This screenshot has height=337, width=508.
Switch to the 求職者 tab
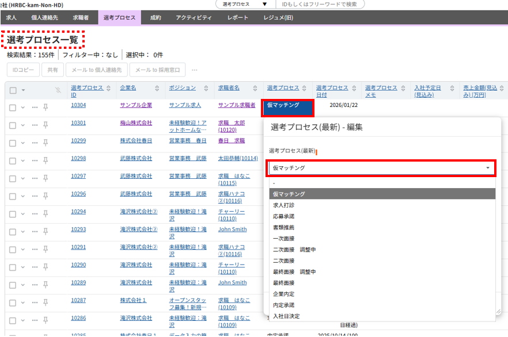point(81,18)
